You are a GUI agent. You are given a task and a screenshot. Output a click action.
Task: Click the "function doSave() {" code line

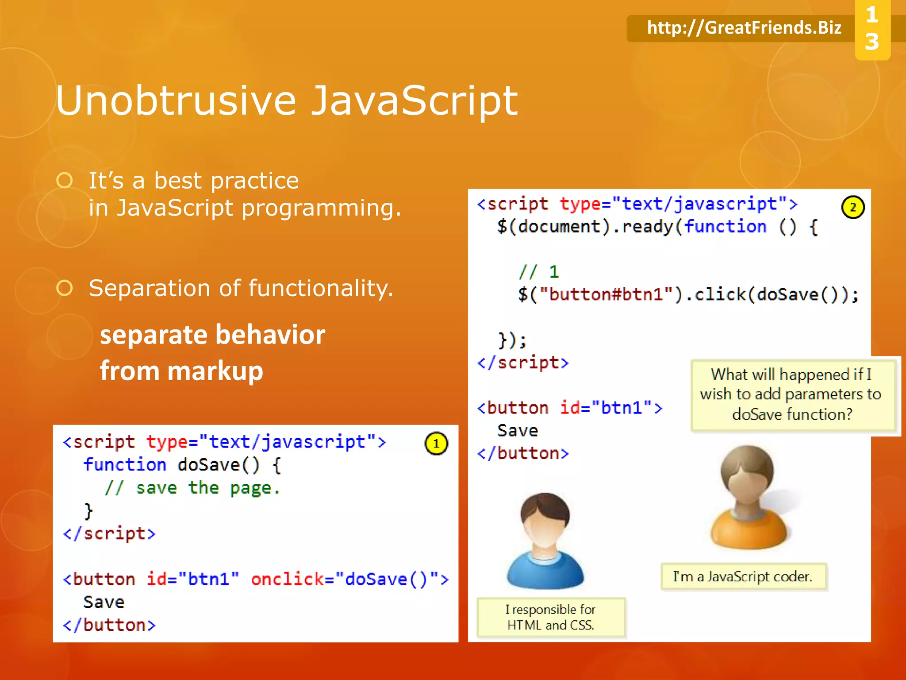click(182, 465)
